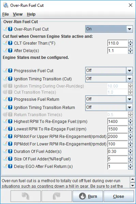Screen dimensions: 136x204
Task: Decrease Lowest RPM To Re-Engage Fuel
Action: tap(131, 131)
